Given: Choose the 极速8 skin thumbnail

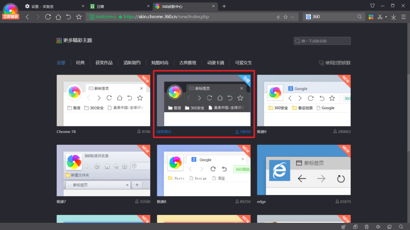Looking at the screenshot, I should (x=204, y=171).
